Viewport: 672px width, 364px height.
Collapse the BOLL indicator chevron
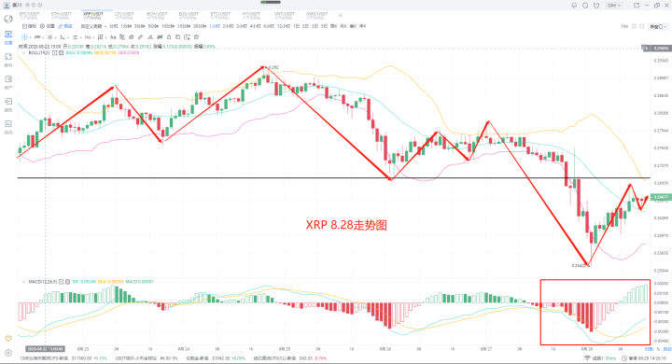pos(24,53)
